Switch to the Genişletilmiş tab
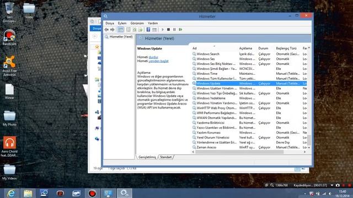Screen dimensions: 353x198 pyautogui.click(x=147, y=157)
